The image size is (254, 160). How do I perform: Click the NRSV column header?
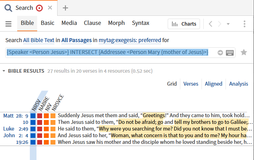point(36,105)
